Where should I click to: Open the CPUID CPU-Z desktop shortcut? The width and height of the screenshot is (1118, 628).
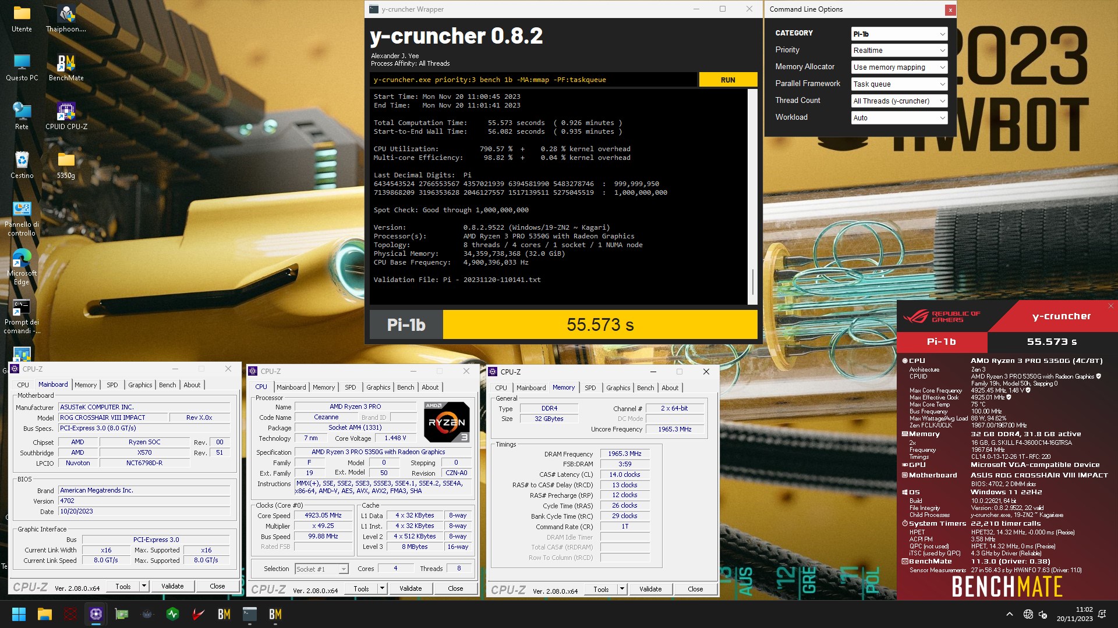(x=66, y=116)
